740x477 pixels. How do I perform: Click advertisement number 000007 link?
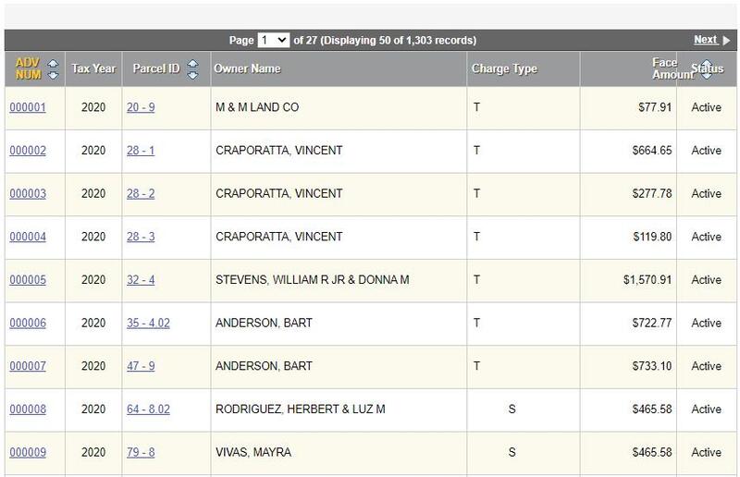tap(28, 366)
